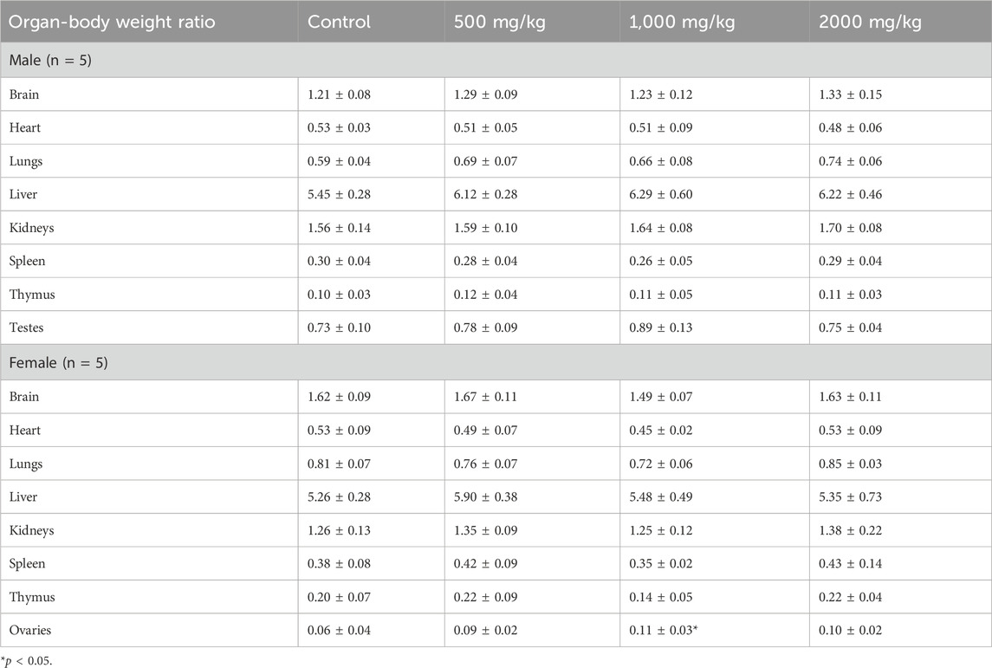The width and height of the screenshot is (992, 668).
Task: Select the "1,000 mg/kg" column header
Action: (x=678, y=22)
